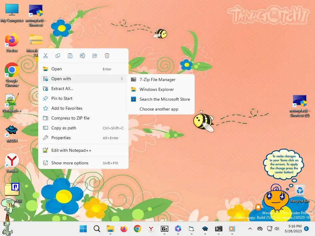Click Show more options

pos(83,163)
